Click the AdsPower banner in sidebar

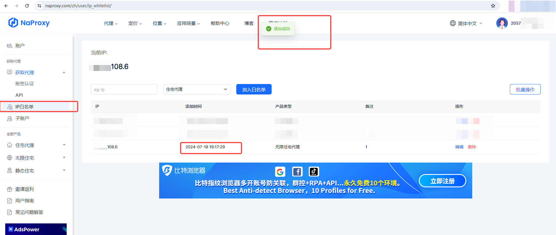click(x=36, y=229)
